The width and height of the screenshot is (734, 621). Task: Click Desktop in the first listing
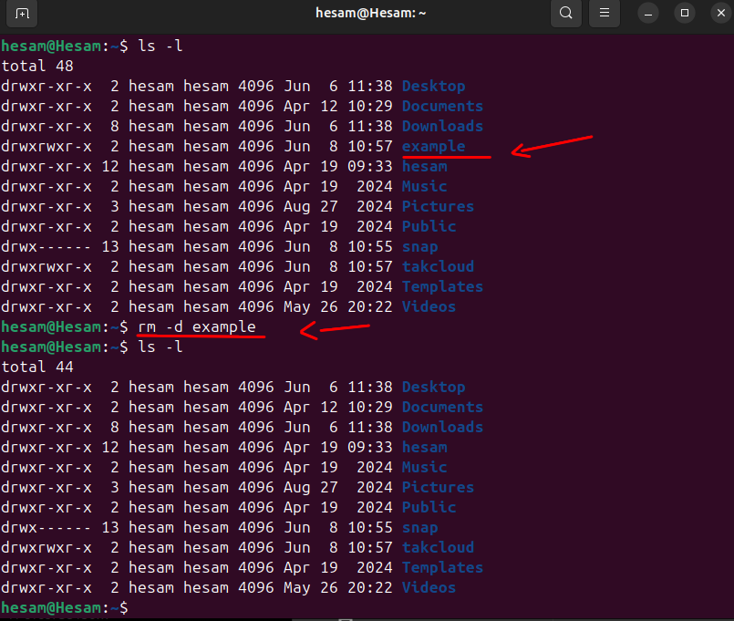tap(433, 86)
